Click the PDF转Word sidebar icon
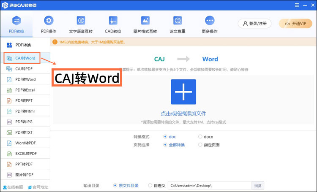The width and height of the screenshot is (317, 192). point(9,80)
